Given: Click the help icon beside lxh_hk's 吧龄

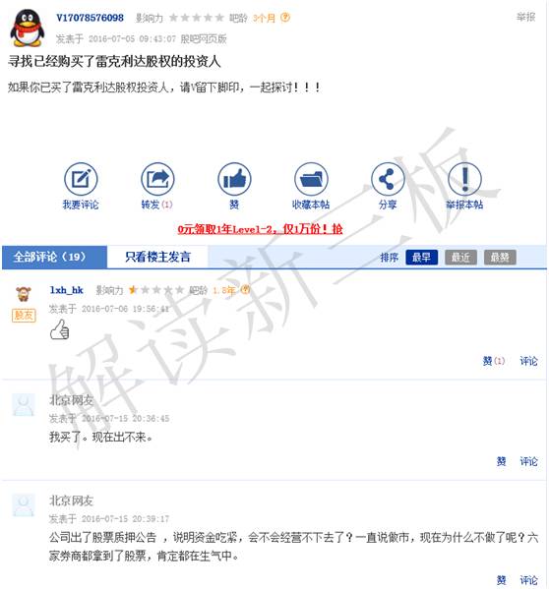Looking at the screenshot, I should (x=245, y=290).
